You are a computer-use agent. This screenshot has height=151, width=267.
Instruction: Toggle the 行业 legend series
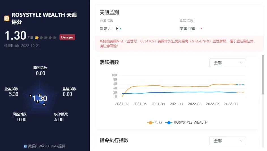[x=155, y=122]
